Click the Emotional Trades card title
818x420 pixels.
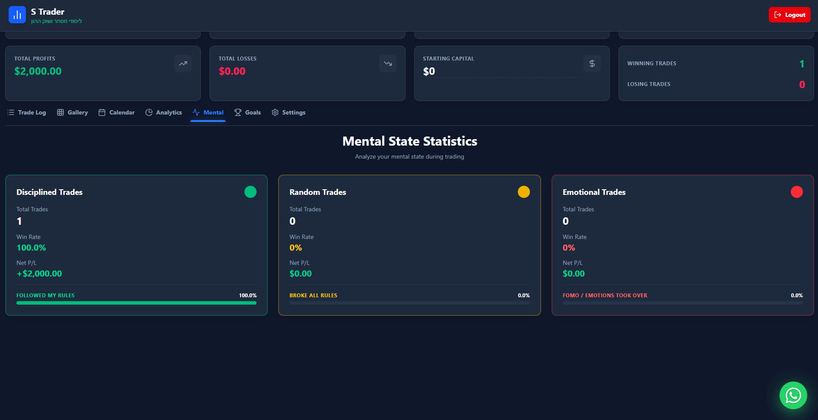pyautogui.click(x=594, y=192)
